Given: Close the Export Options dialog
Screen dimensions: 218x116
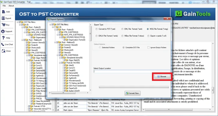Looking at the screenshot, I should click(167, 19).
